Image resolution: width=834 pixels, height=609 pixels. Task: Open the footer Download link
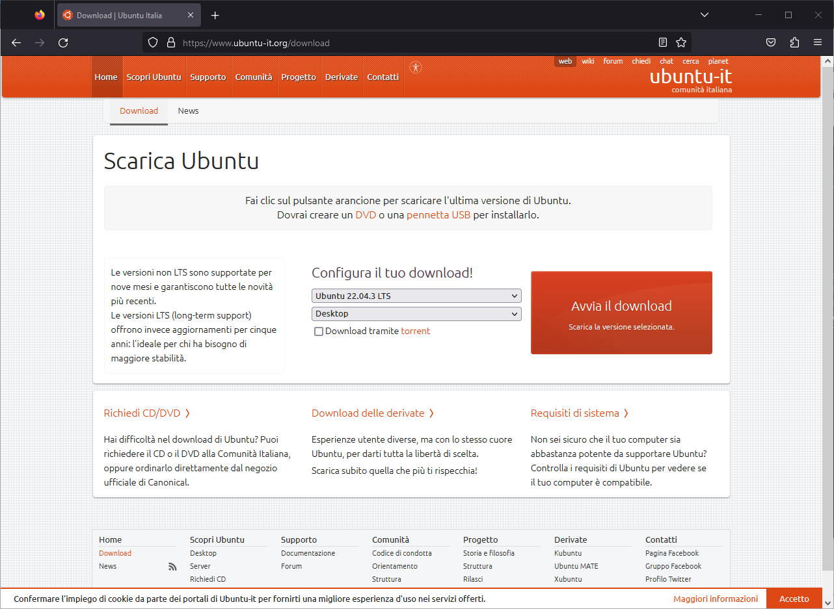115,553
